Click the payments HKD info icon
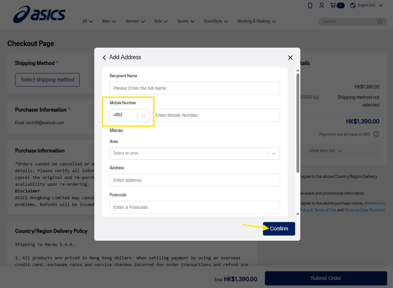393x288 pixels. 376,134
